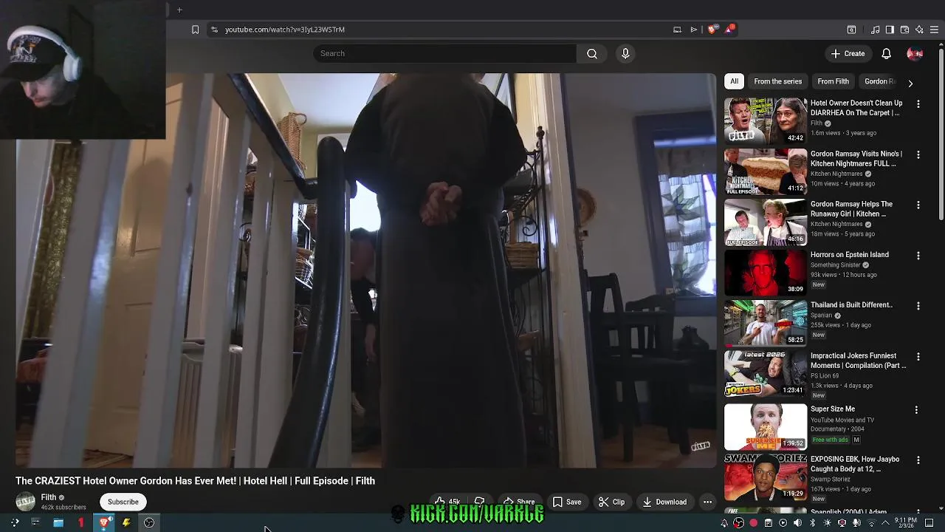This screenshot has height=532, width=945.
Task: Dislike the video with thumbs down
Action: tap(480, 502)
